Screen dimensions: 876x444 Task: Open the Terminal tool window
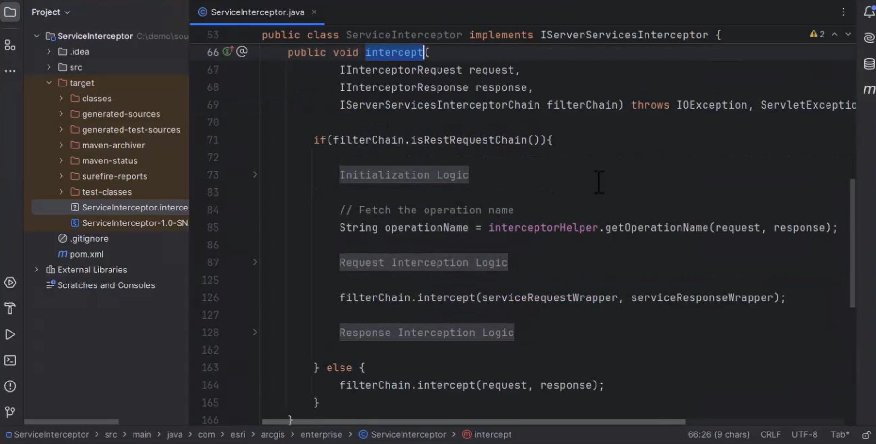[x=11, y=360]
